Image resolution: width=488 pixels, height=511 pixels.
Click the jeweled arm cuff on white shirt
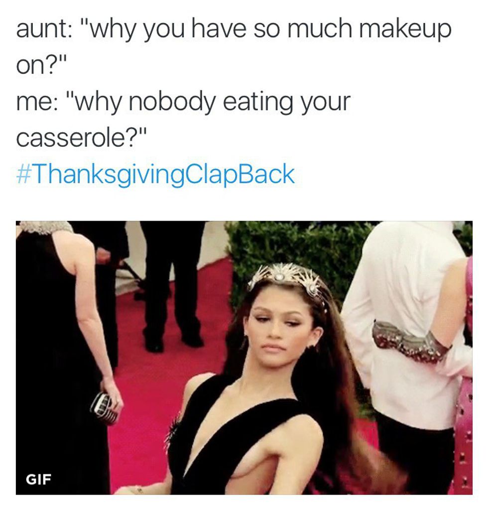[x=411, y=341]
